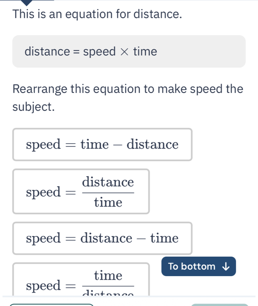
Task: Click the word 'time' in the grey equation box
Action: point(145,52)
